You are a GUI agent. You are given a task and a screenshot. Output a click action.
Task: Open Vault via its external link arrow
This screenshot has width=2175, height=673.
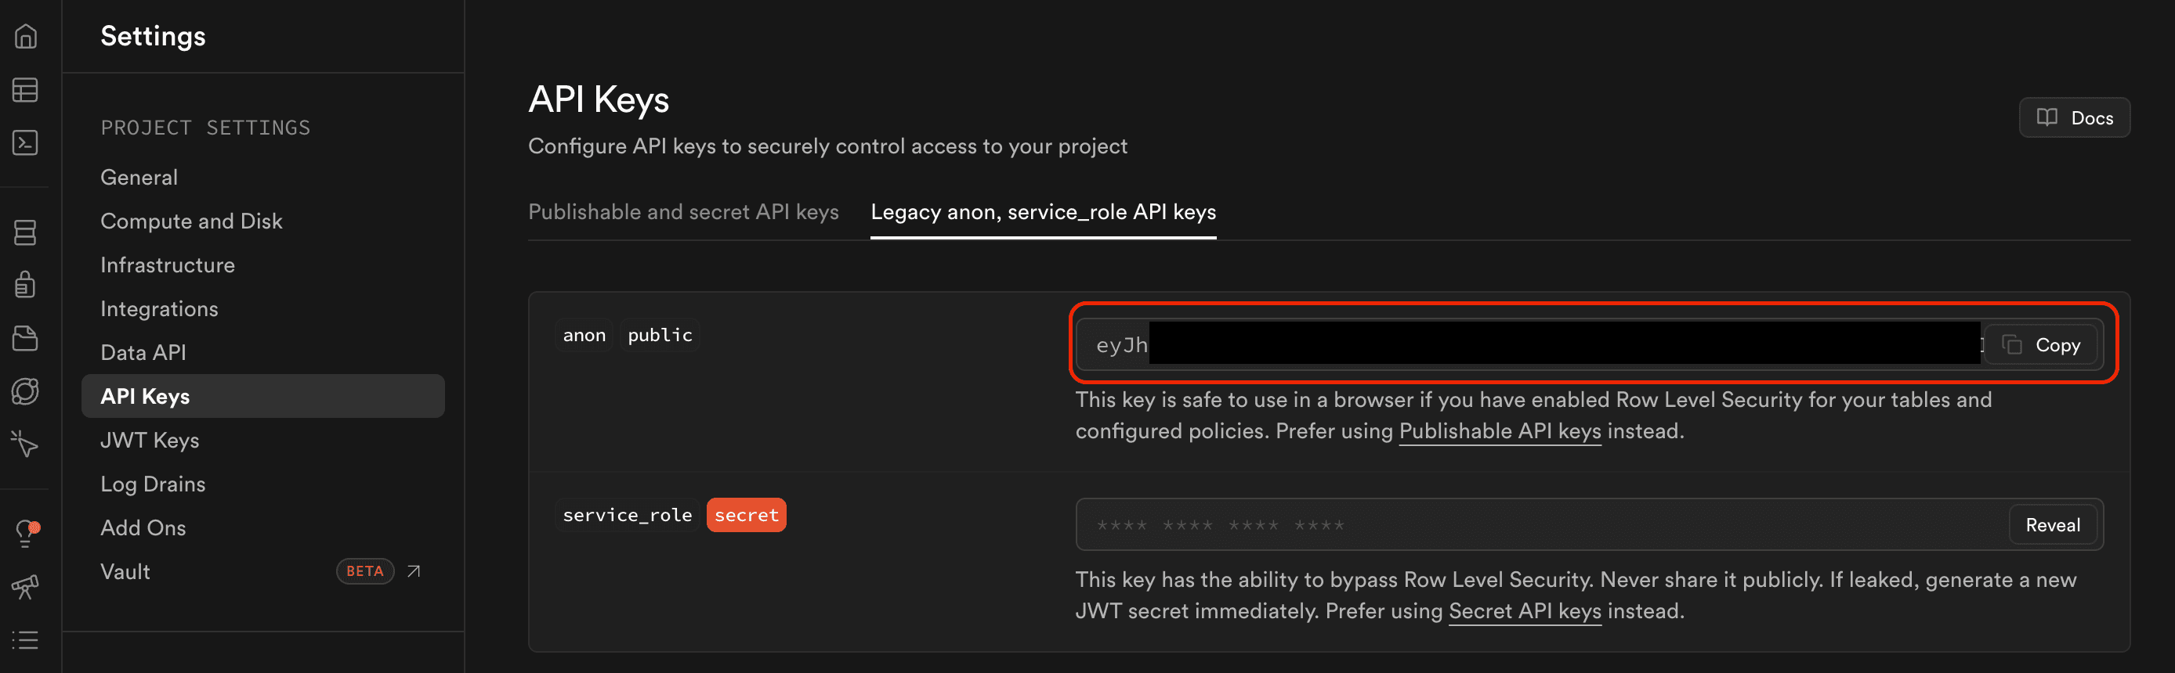(x=413, y=571)
